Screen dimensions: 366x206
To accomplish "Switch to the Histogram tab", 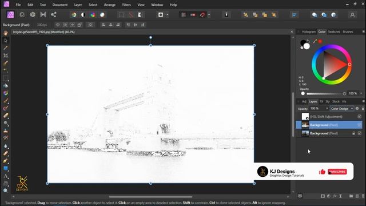I will click(x=309, y=31).
